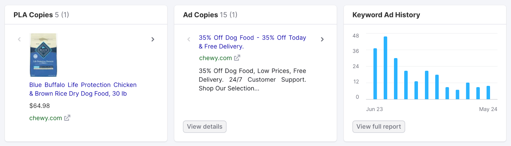511x146 pixels.
Task: Open external link icon beside PLA chewy.com
Action: coord(67,118)
